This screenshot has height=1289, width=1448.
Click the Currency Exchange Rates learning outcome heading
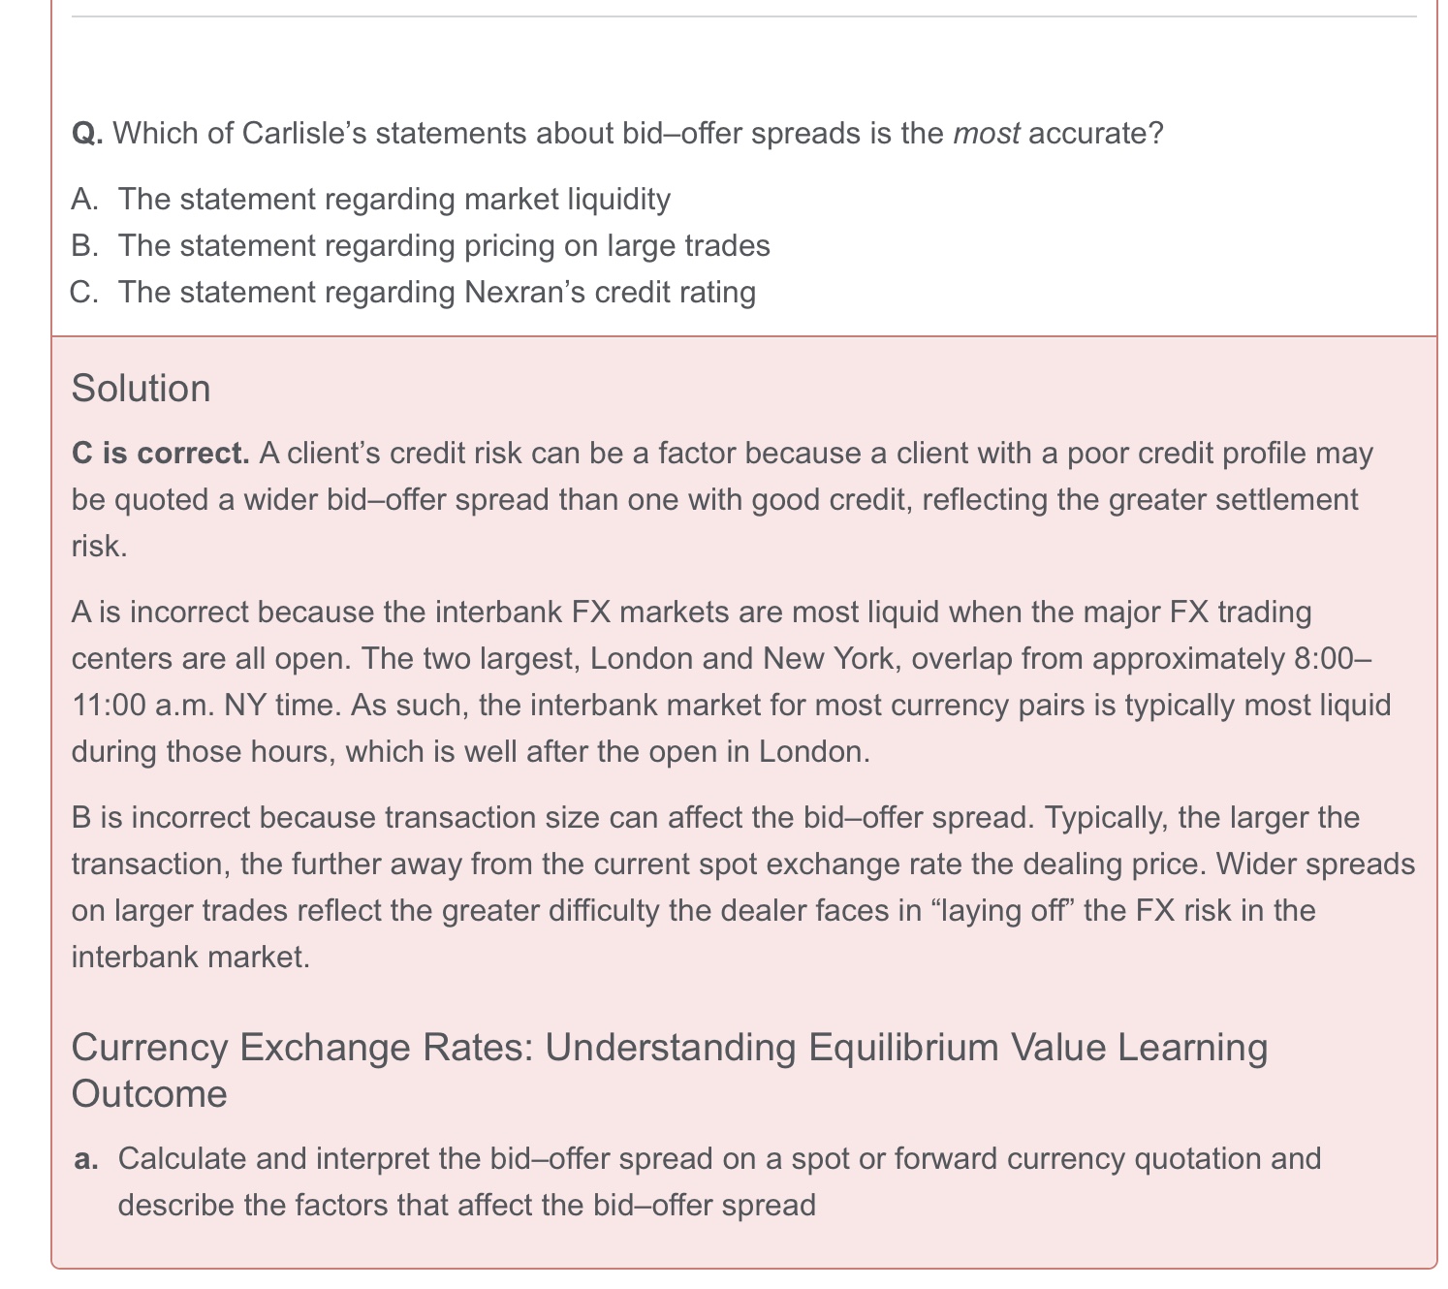pyautogui.click(x=670, y=1071)
